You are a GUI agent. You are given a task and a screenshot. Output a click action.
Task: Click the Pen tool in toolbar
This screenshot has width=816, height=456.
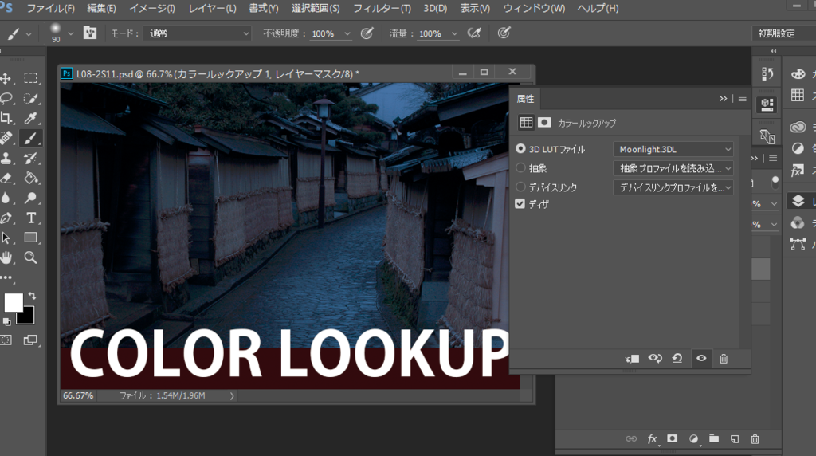(x=6, y=218)
